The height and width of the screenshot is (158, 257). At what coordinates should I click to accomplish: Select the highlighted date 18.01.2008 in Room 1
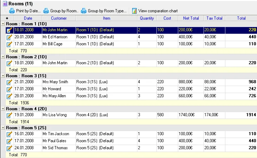coord(28,30)
